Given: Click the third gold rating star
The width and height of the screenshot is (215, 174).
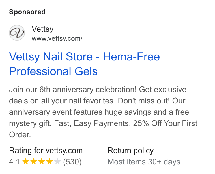Looking at the screenshot, I should tap(41, 161).
